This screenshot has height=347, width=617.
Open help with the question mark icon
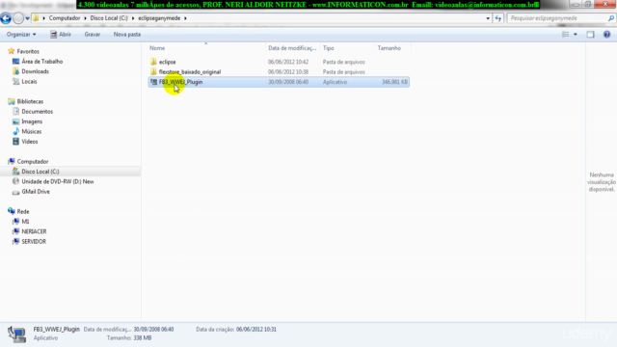coord(606,35)
